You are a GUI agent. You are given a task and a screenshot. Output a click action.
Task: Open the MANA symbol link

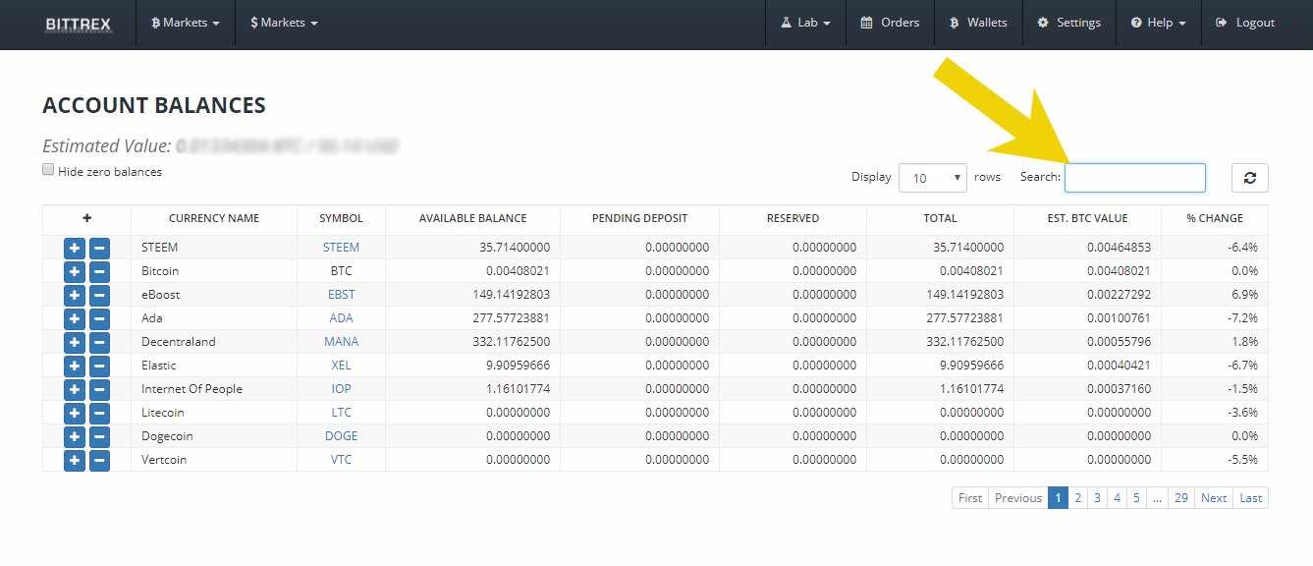tap(342, 342)
